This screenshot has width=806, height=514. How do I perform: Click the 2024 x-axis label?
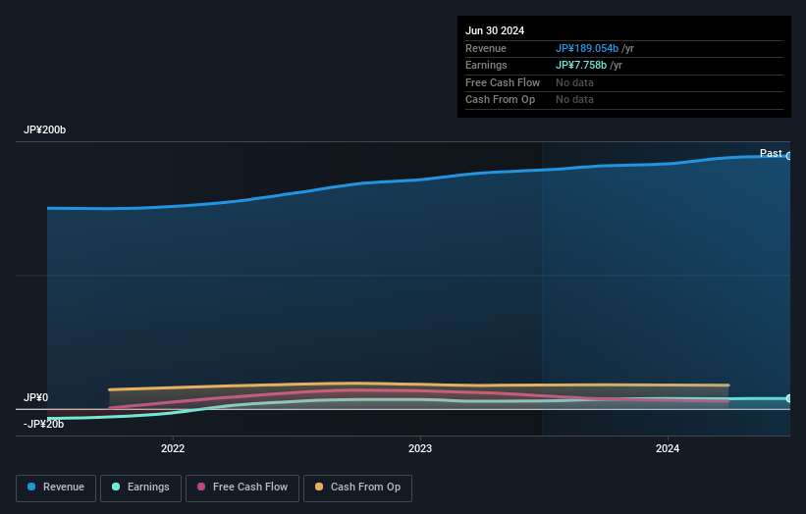668,449
